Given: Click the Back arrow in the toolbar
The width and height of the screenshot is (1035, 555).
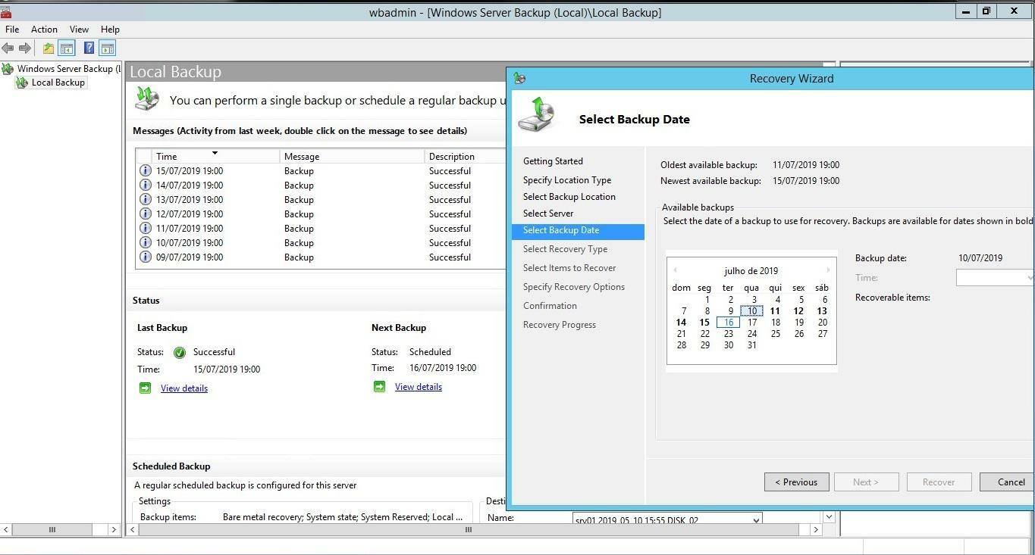Looking at the screenshot, I should 8,48.
